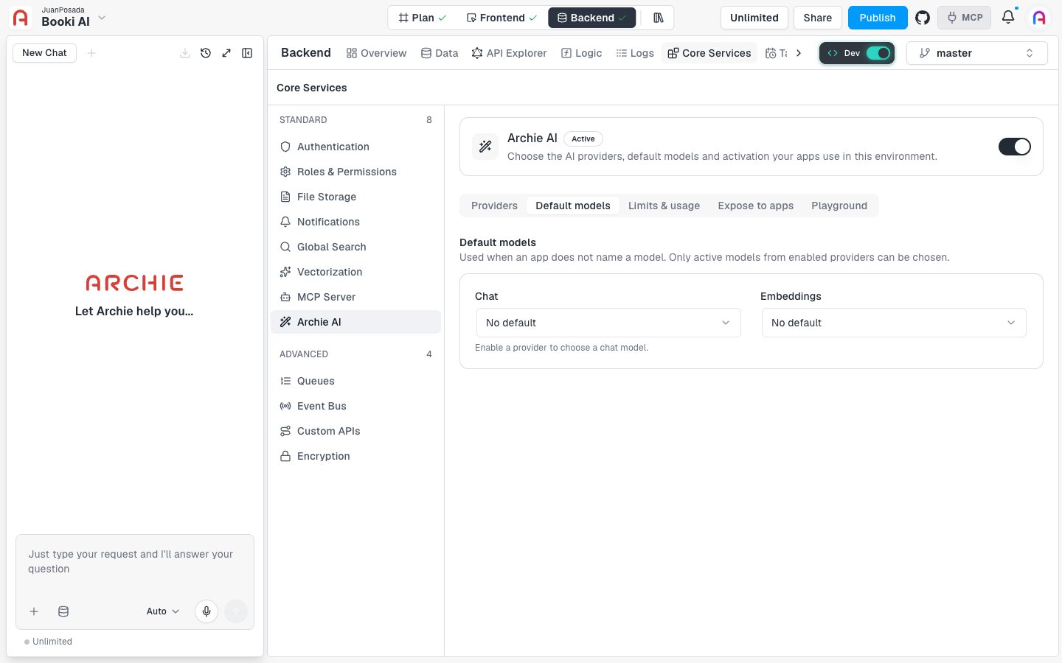1062x663 pixels.
Task: Switch to the Limits & usage tab
Action: coord(664,206)
